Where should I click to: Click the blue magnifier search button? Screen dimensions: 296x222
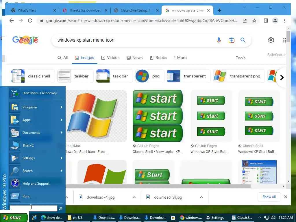[243, 40]
